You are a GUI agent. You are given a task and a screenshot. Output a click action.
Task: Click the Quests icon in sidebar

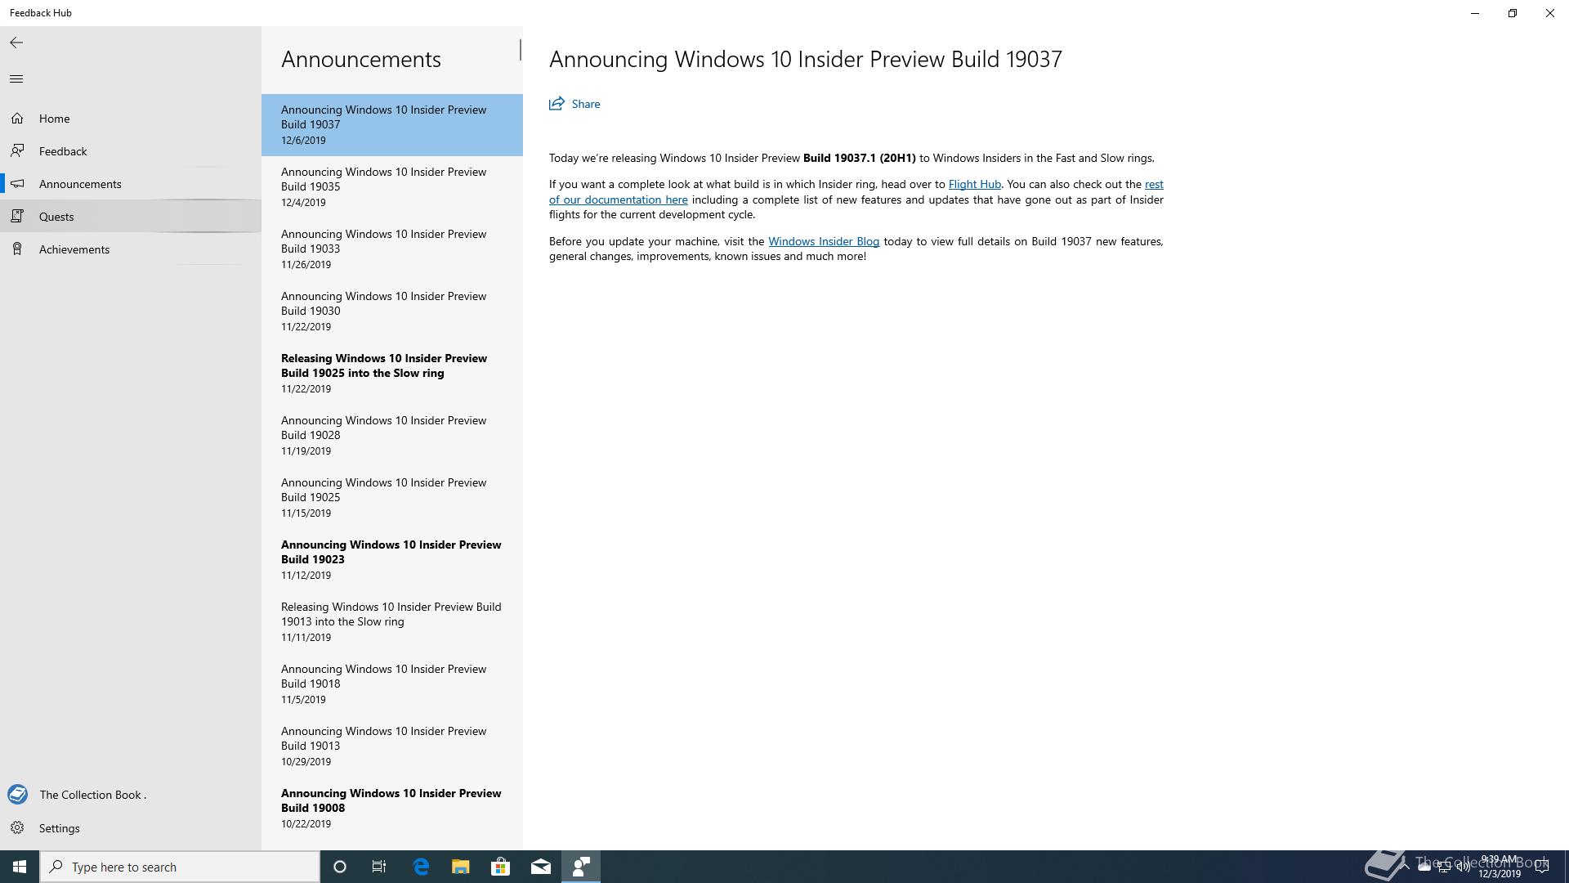coord(17,217)
